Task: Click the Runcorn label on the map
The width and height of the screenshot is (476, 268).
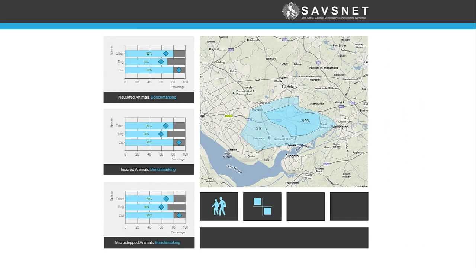Action: point(292,156)
